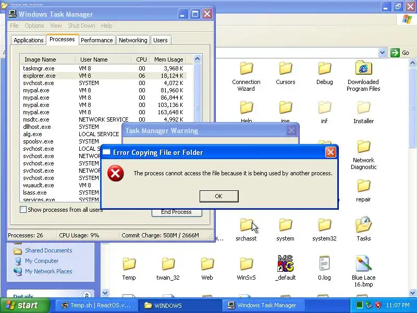
Task: Open the Tasks scheduled folder icon
Action: click(x=363, y=224)
